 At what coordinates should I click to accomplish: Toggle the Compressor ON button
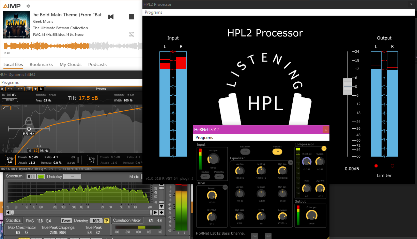click(324, 148)
